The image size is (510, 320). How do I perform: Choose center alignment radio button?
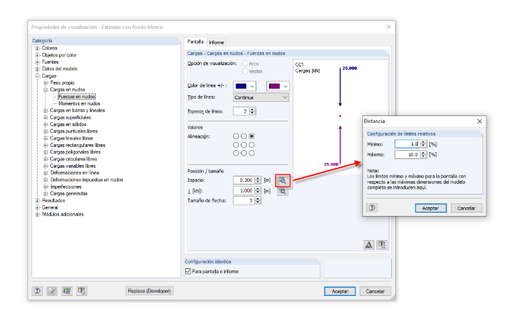pyautogui.click(x=244, y=145)
